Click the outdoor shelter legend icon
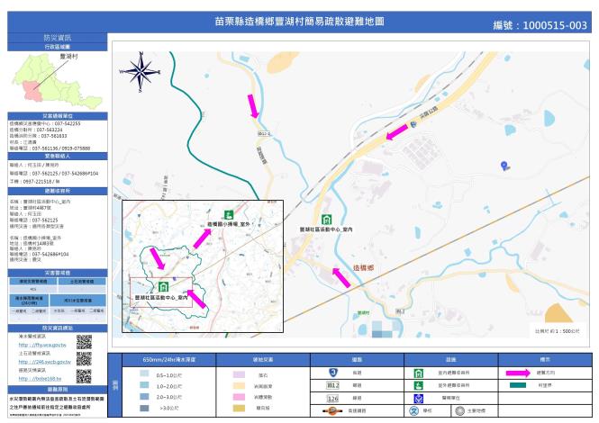 [419, 385]
